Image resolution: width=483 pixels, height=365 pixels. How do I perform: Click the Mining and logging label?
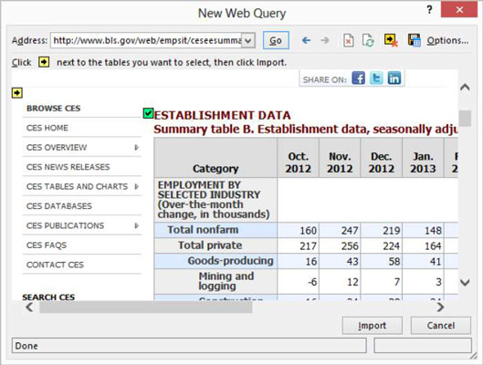[226, 281]
